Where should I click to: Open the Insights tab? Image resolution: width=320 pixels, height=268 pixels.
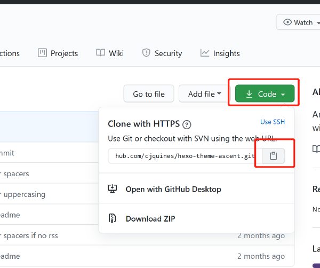pyautogui.click(x=220, y=53)
